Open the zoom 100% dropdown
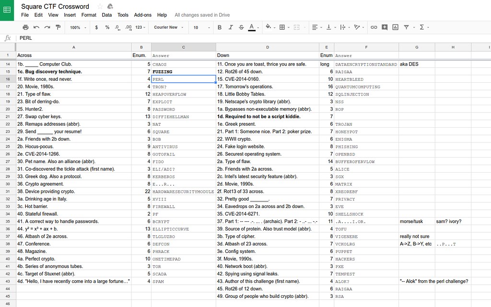The image size is (491, 307). point(78,27)
